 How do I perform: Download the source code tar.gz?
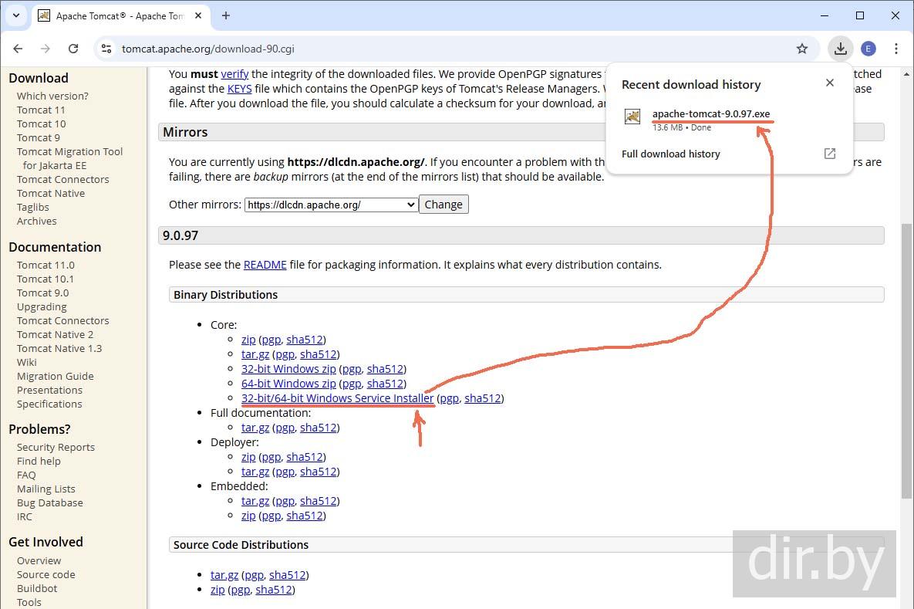click(x=224, y=575)
